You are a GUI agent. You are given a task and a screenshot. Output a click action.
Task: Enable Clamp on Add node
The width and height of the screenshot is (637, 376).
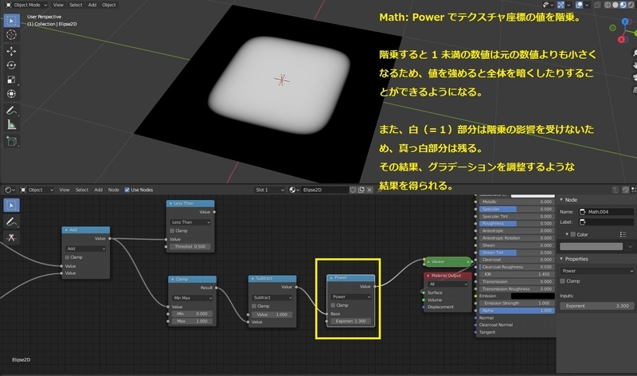(x=67, y=257)
